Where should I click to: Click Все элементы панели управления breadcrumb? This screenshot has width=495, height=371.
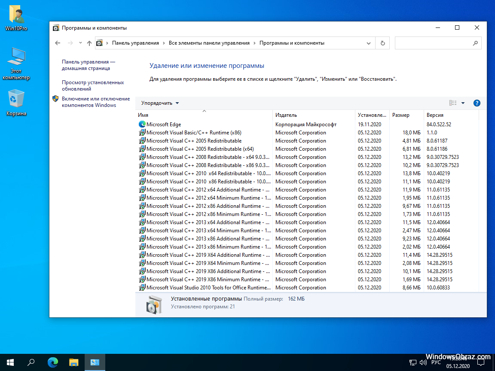(x=209, y=43)
